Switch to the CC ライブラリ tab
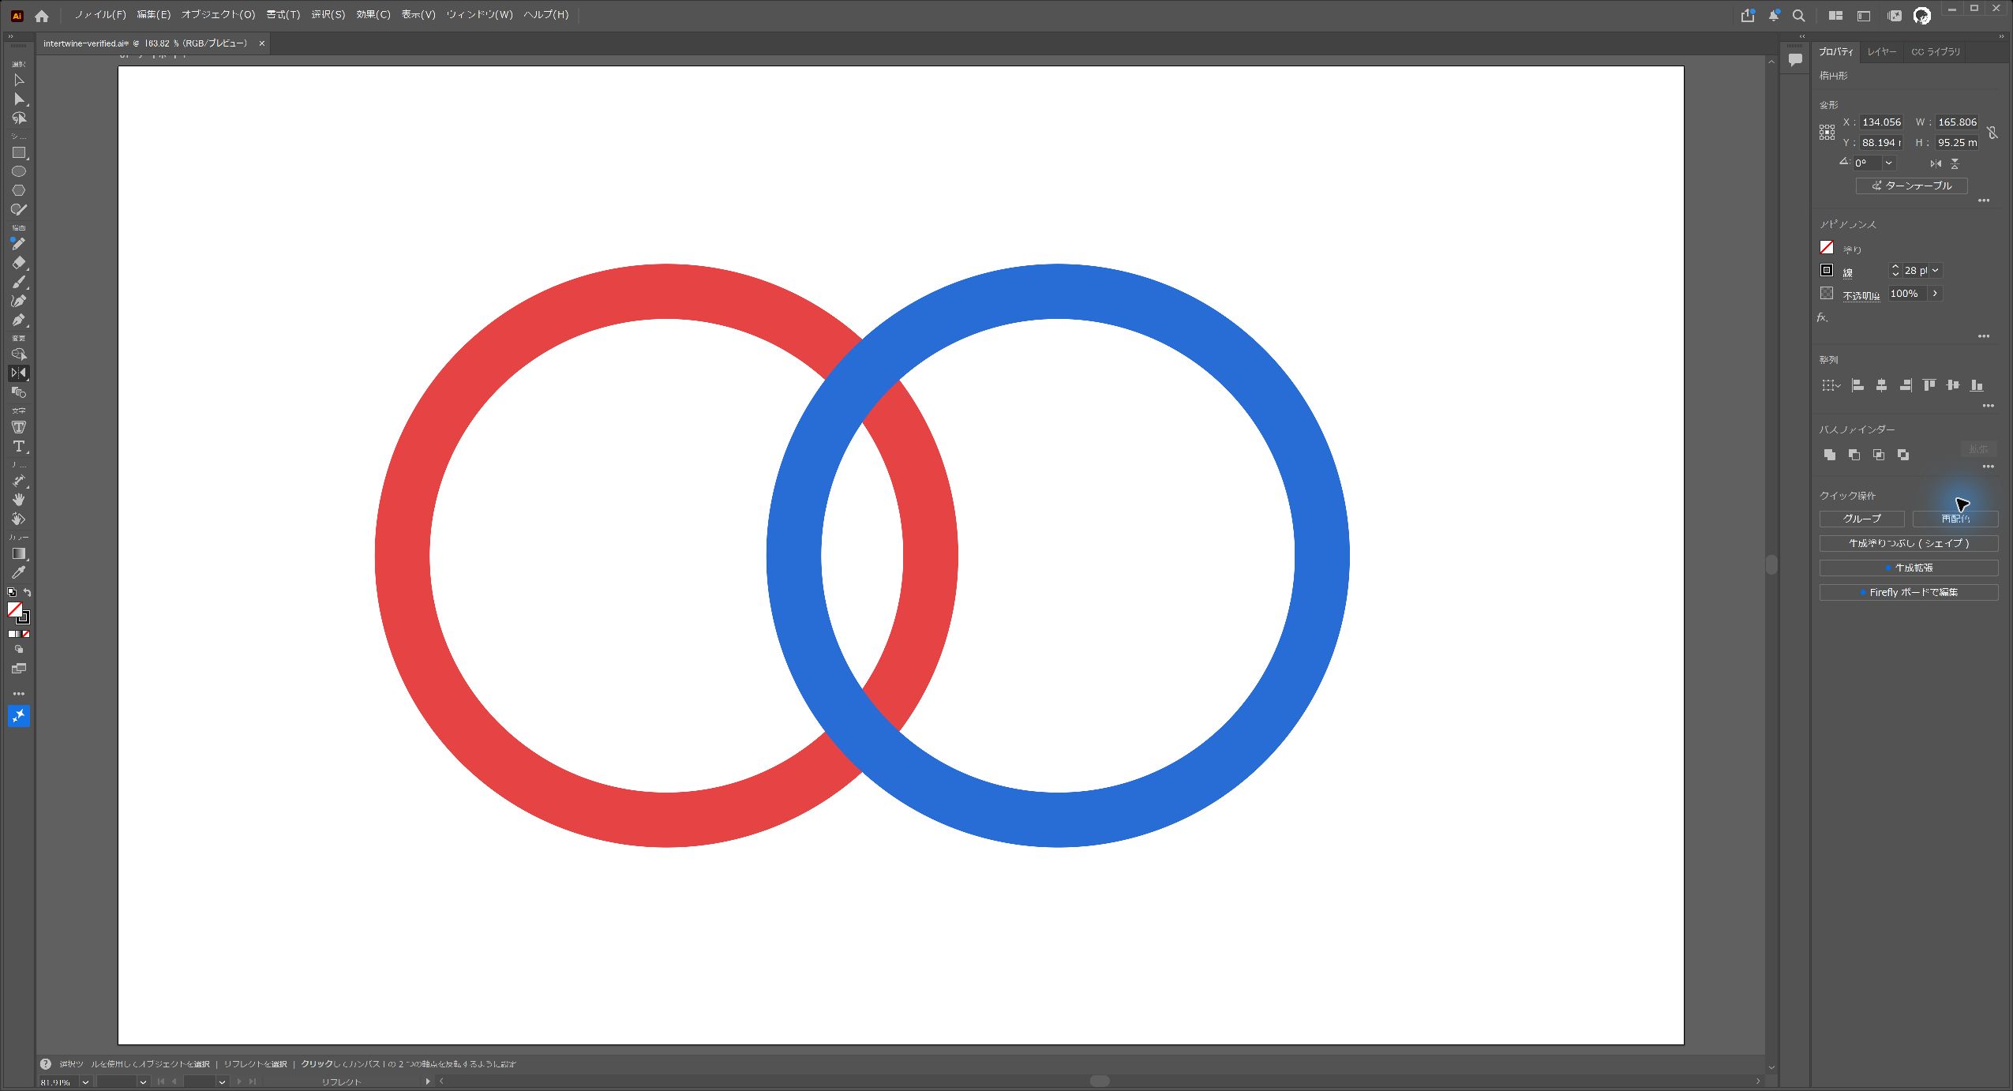 (x=1935, y=52)
